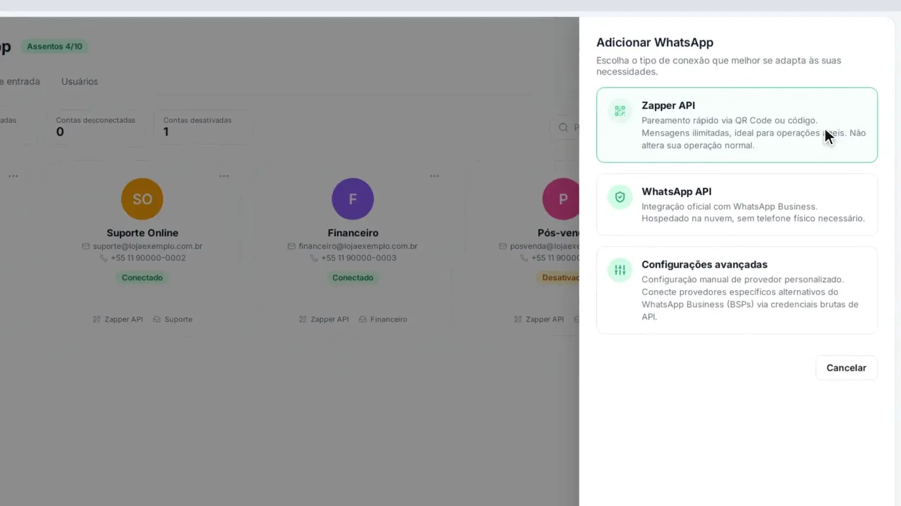Screen dimensions: 901x506
Task: Click the F avatar of Financeiro
Action: click(353, 199)
